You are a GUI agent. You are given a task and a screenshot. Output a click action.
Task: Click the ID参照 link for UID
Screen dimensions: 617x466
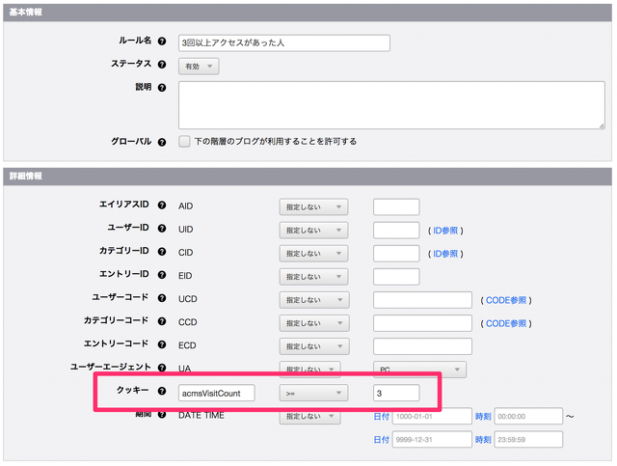coord(444,231)
